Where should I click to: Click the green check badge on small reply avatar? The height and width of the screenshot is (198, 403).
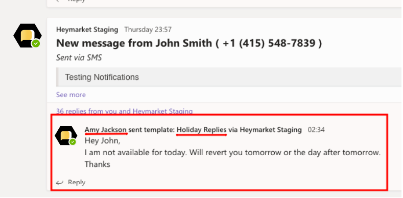[73, 142]
